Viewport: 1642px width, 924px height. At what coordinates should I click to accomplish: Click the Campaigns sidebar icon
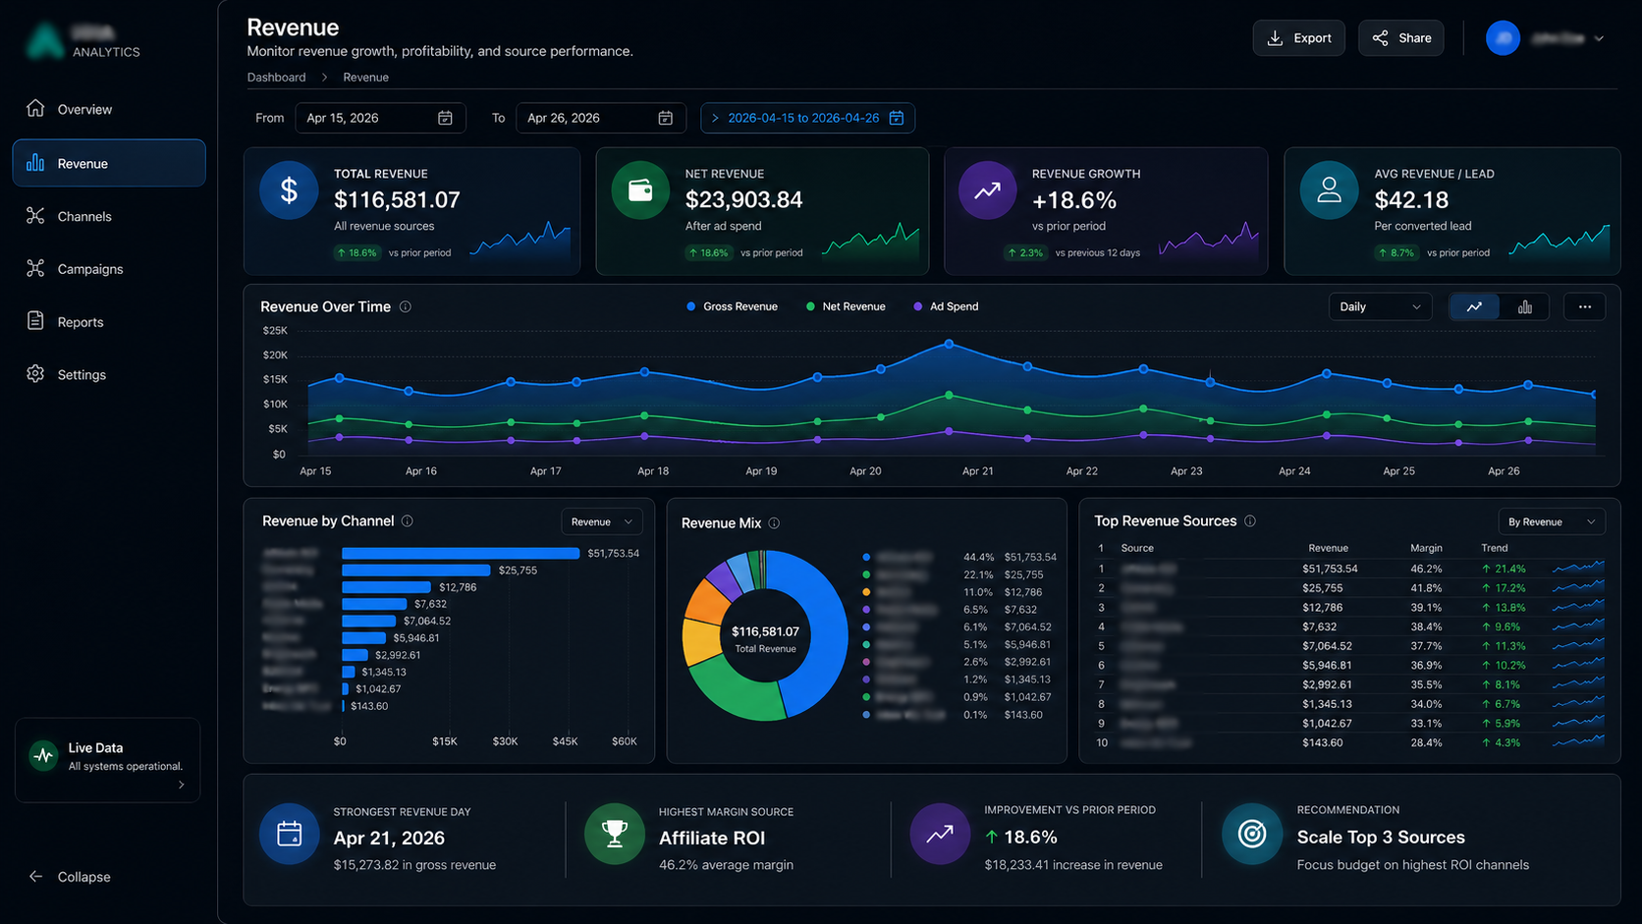pyautogui.click(x=35, y=268)
